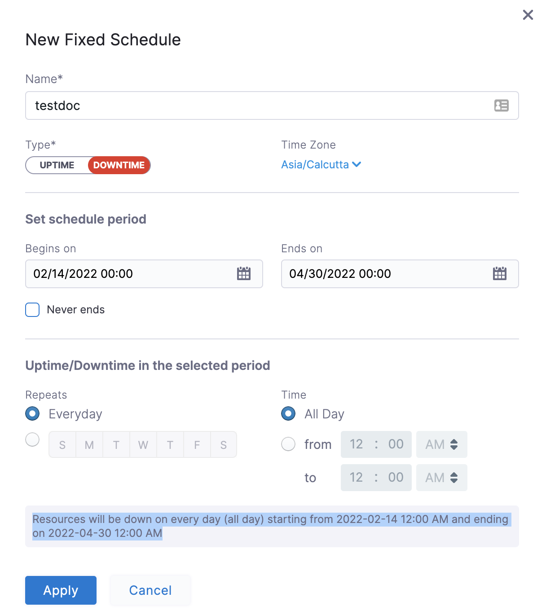Enable the Never ends checkbox
546x615 pixels.
[32, 310]
